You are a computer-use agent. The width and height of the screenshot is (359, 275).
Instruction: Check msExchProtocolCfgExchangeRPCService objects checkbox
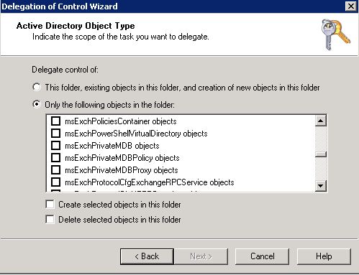coord(55,182)
